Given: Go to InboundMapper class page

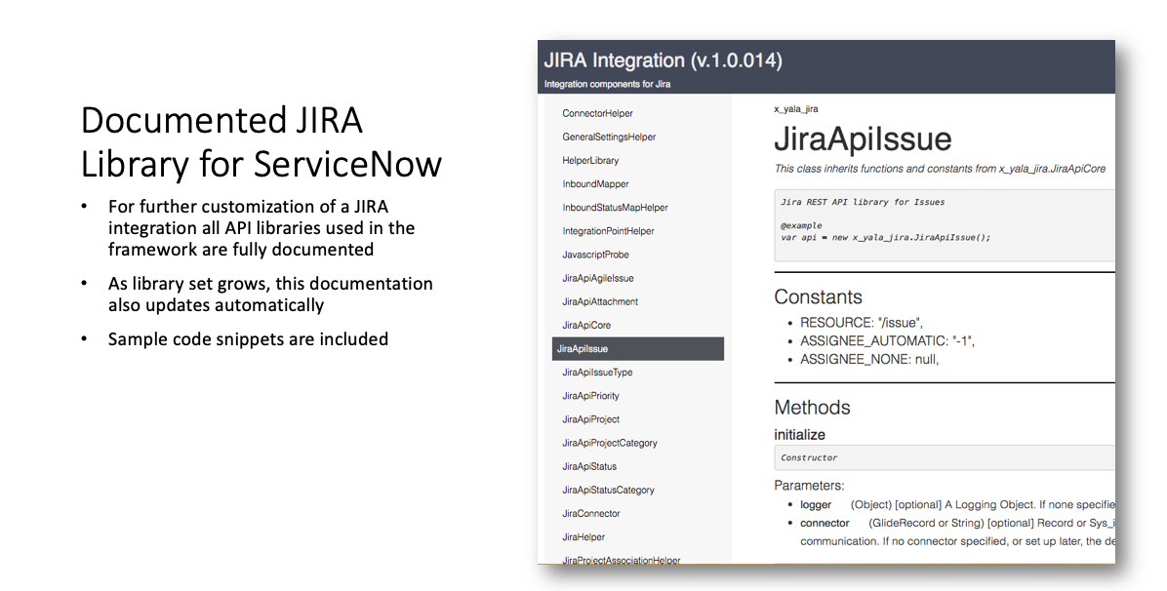Looking at the screenshot, I should coord(595,184).
